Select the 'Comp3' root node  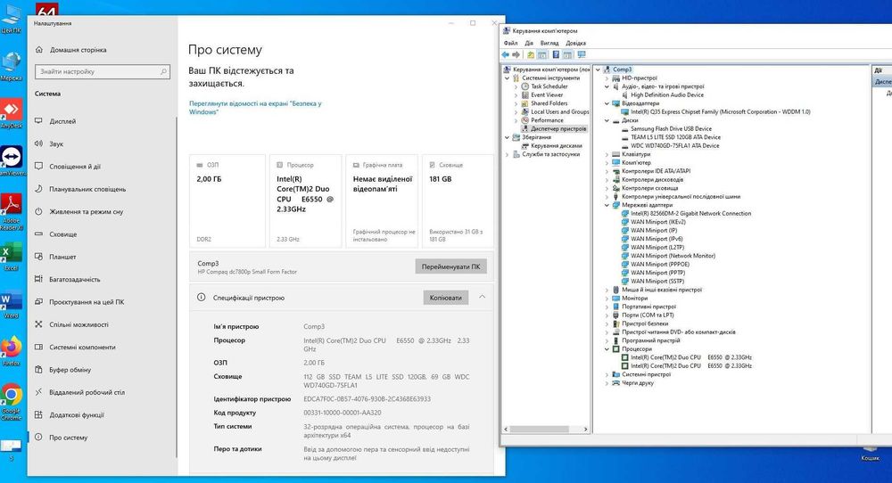[622, 70]
